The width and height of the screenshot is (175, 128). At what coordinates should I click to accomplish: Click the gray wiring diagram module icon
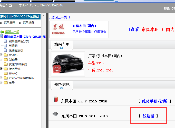[x=55, y=114]
